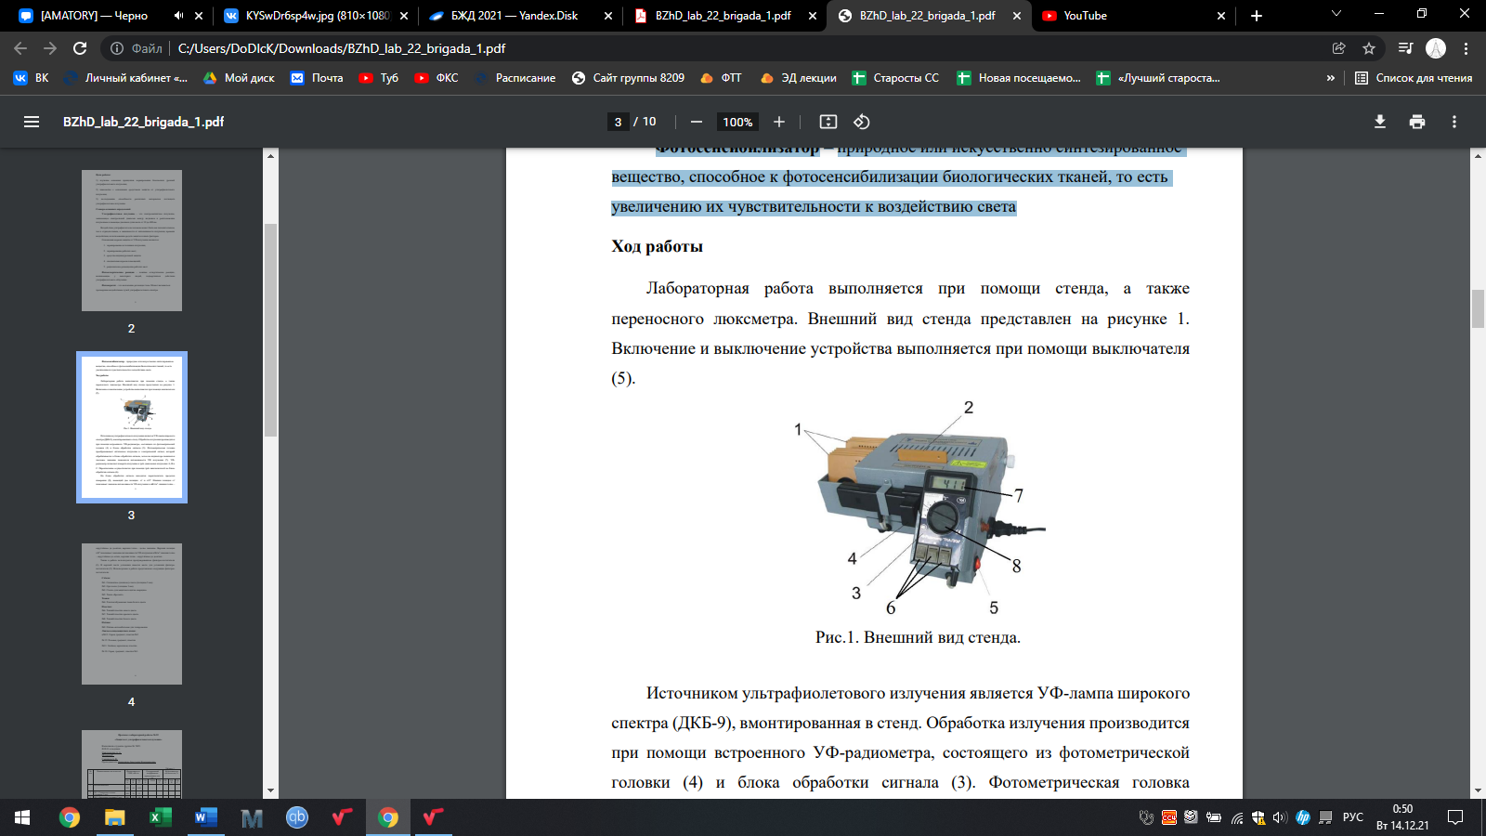Mute the AMATORY tab audio icon

pos(178,16)
